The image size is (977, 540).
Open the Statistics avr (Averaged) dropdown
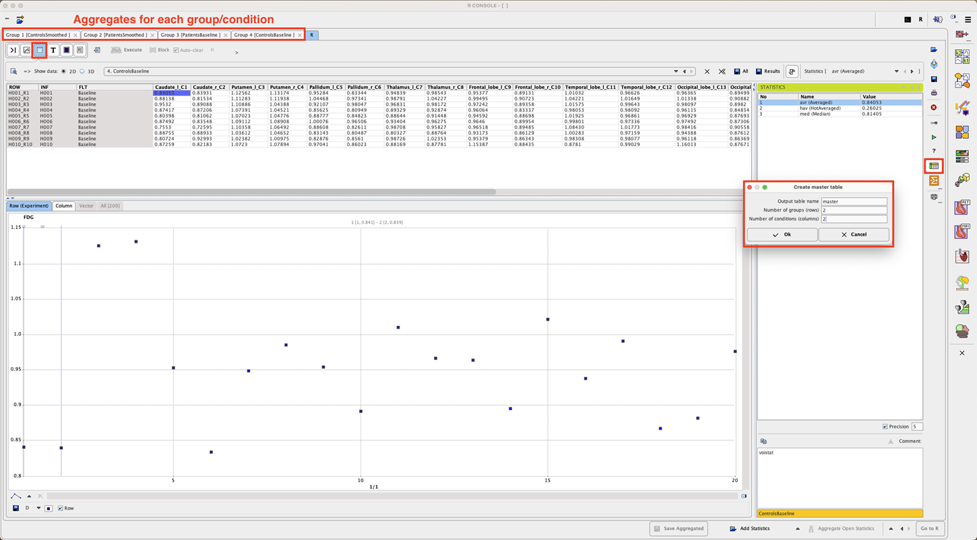point(896,71)
